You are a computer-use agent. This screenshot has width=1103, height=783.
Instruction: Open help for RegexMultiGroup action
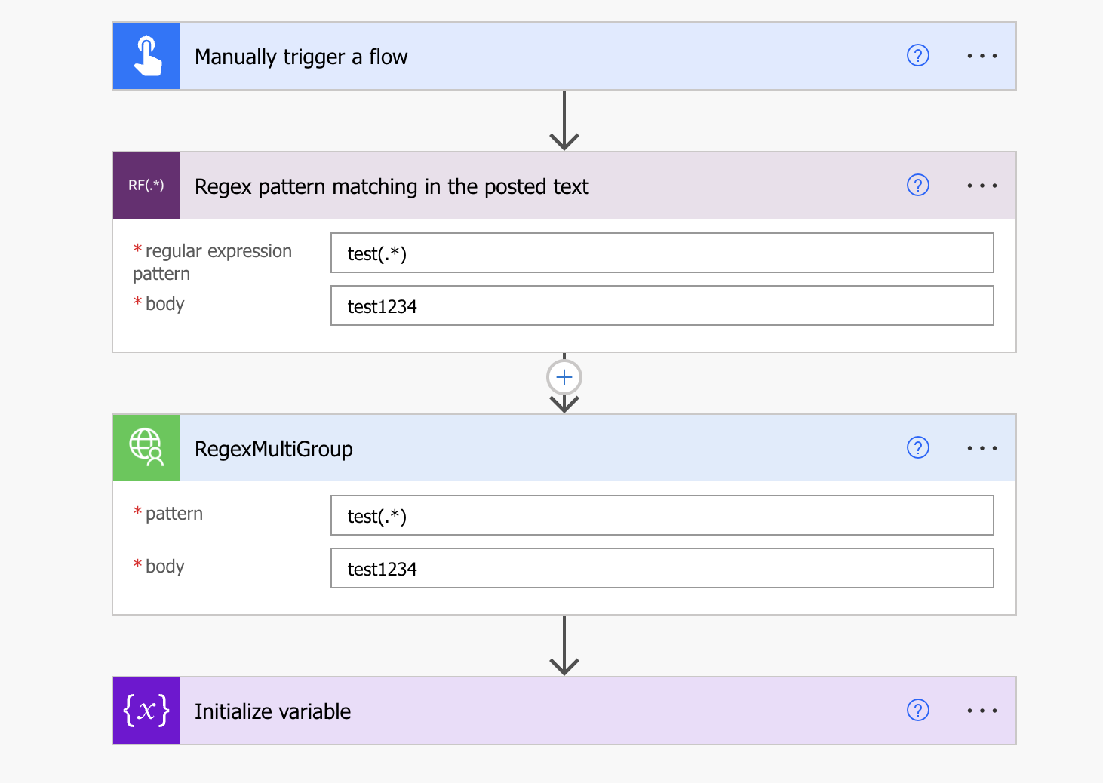click(x=917, y=447)
